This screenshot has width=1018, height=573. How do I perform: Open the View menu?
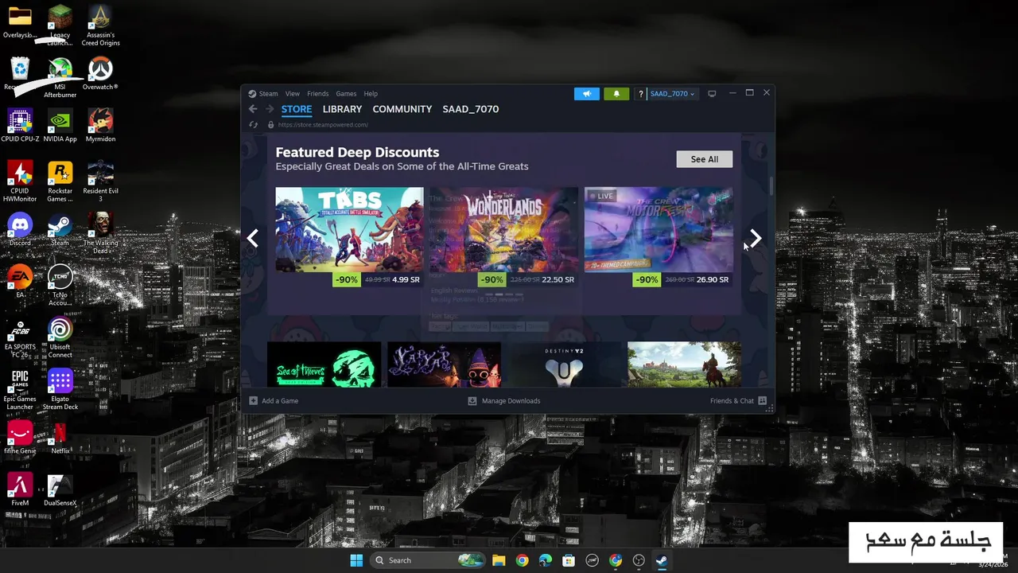click(293, 94)
